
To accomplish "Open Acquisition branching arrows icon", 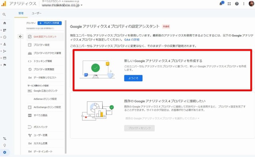I will [4, 51].
